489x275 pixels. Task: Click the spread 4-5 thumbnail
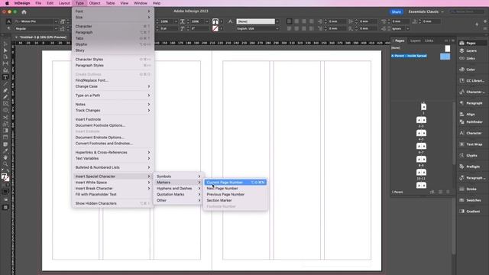click(x=421, y=133)
